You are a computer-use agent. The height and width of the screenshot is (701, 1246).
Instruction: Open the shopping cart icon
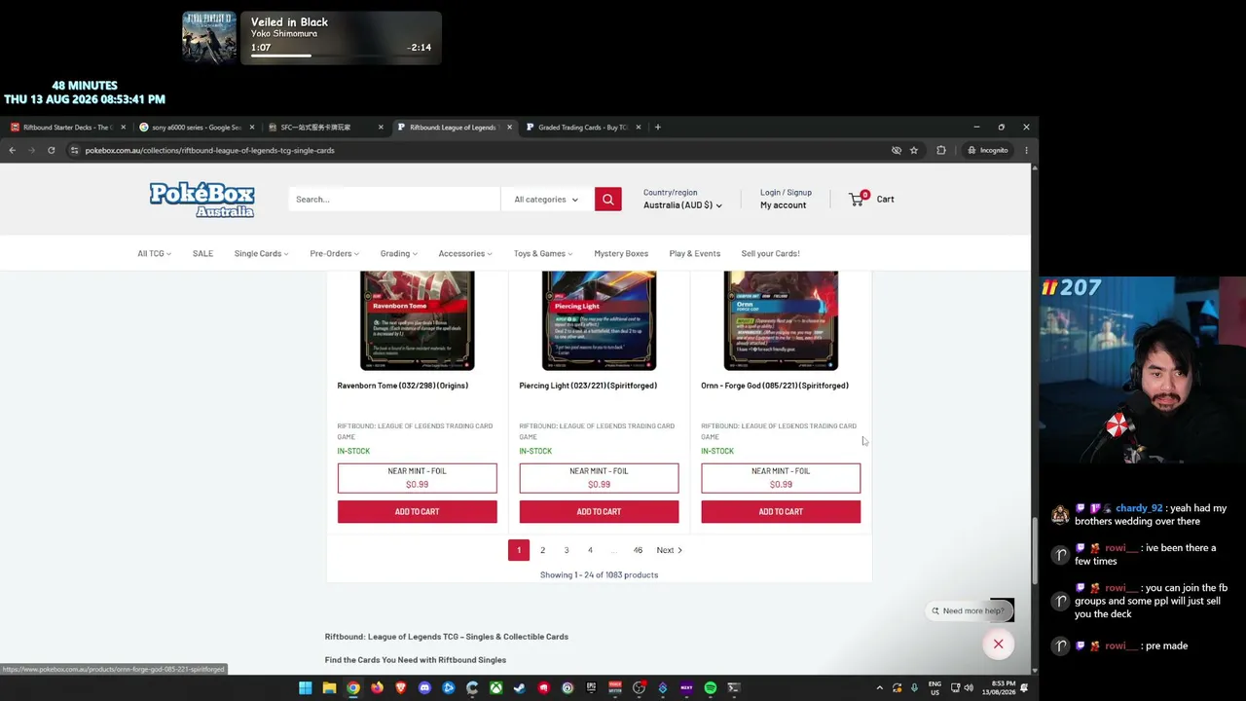(858, 199)
